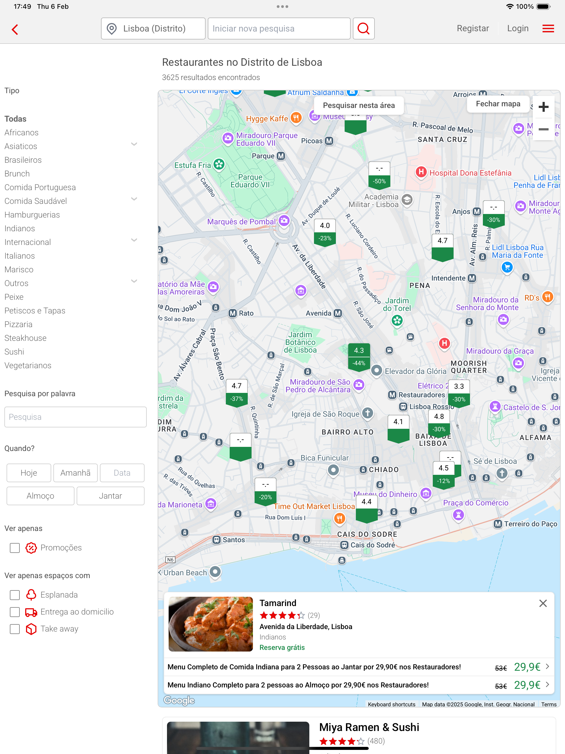The height and width of the screenshot is (754, 565).
Task: Select the Data time filter
Action: point(122,472)
